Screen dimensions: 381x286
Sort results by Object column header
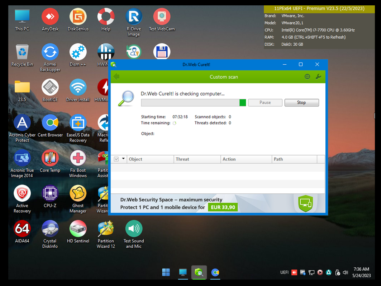[x=150, y=159]
